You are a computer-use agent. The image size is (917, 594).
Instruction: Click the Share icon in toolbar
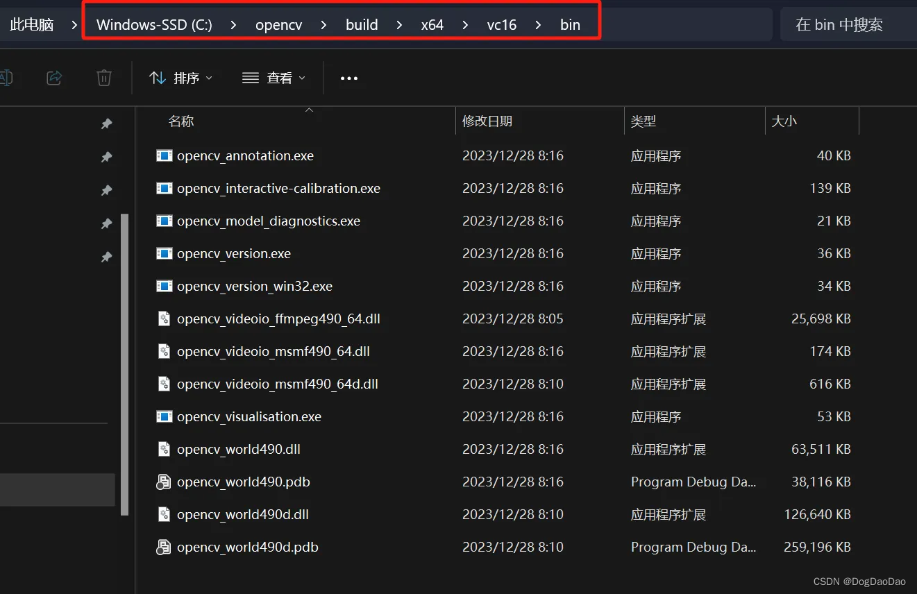54,78
